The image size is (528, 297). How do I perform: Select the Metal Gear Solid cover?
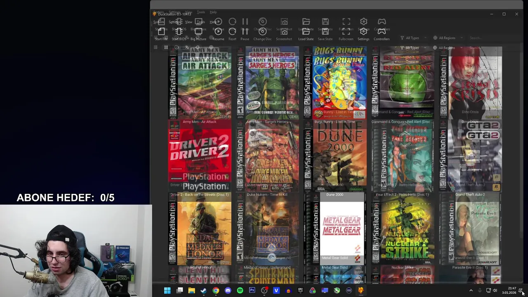point(335,233)
